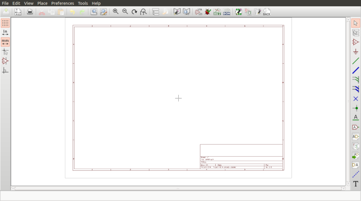Select graphic dashed line tool
This screenshot has width=361, height=201.
pyautogui.click(x=356, y=174)
